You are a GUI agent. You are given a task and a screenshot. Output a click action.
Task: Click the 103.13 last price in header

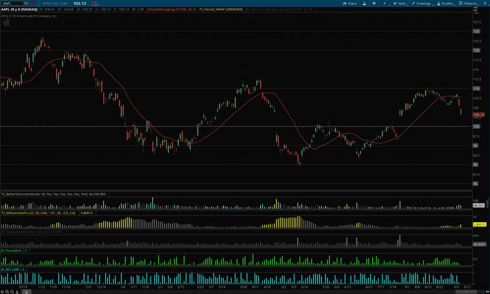point(79,3)
